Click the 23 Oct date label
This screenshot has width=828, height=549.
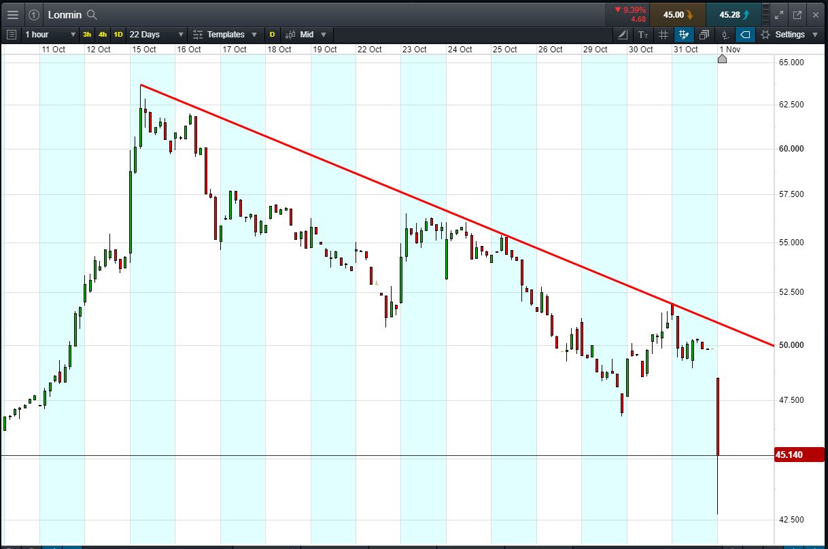tap(415, 49)
